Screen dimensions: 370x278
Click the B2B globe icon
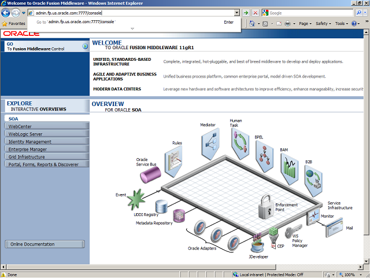pyautogui.click(x=313, y=181)
